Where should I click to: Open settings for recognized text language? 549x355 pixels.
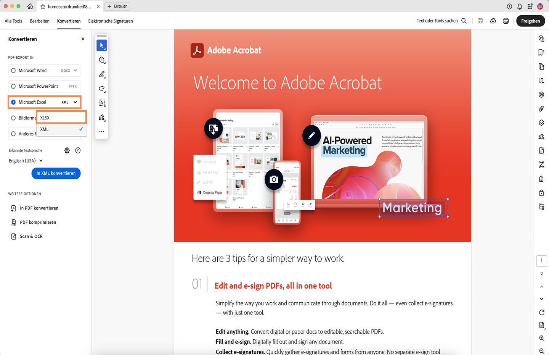[x=67, y=150]
